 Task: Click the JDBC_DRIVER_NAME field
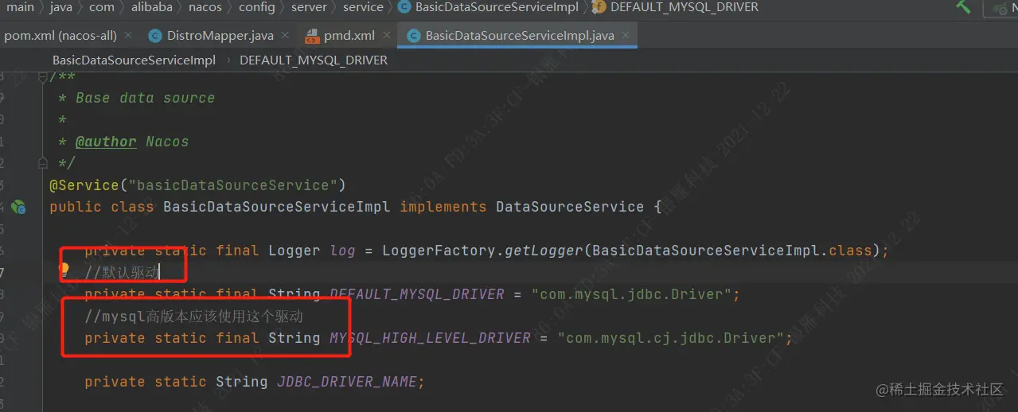[347, 382]
